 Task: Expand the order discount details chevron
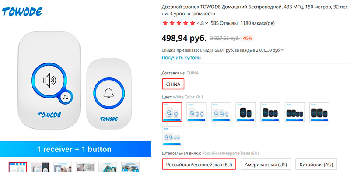pos(282,50)
